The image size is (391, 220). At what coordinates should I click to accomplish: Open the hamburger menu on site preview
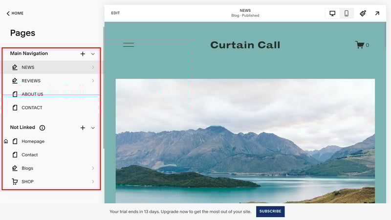[x=129, y=45]
